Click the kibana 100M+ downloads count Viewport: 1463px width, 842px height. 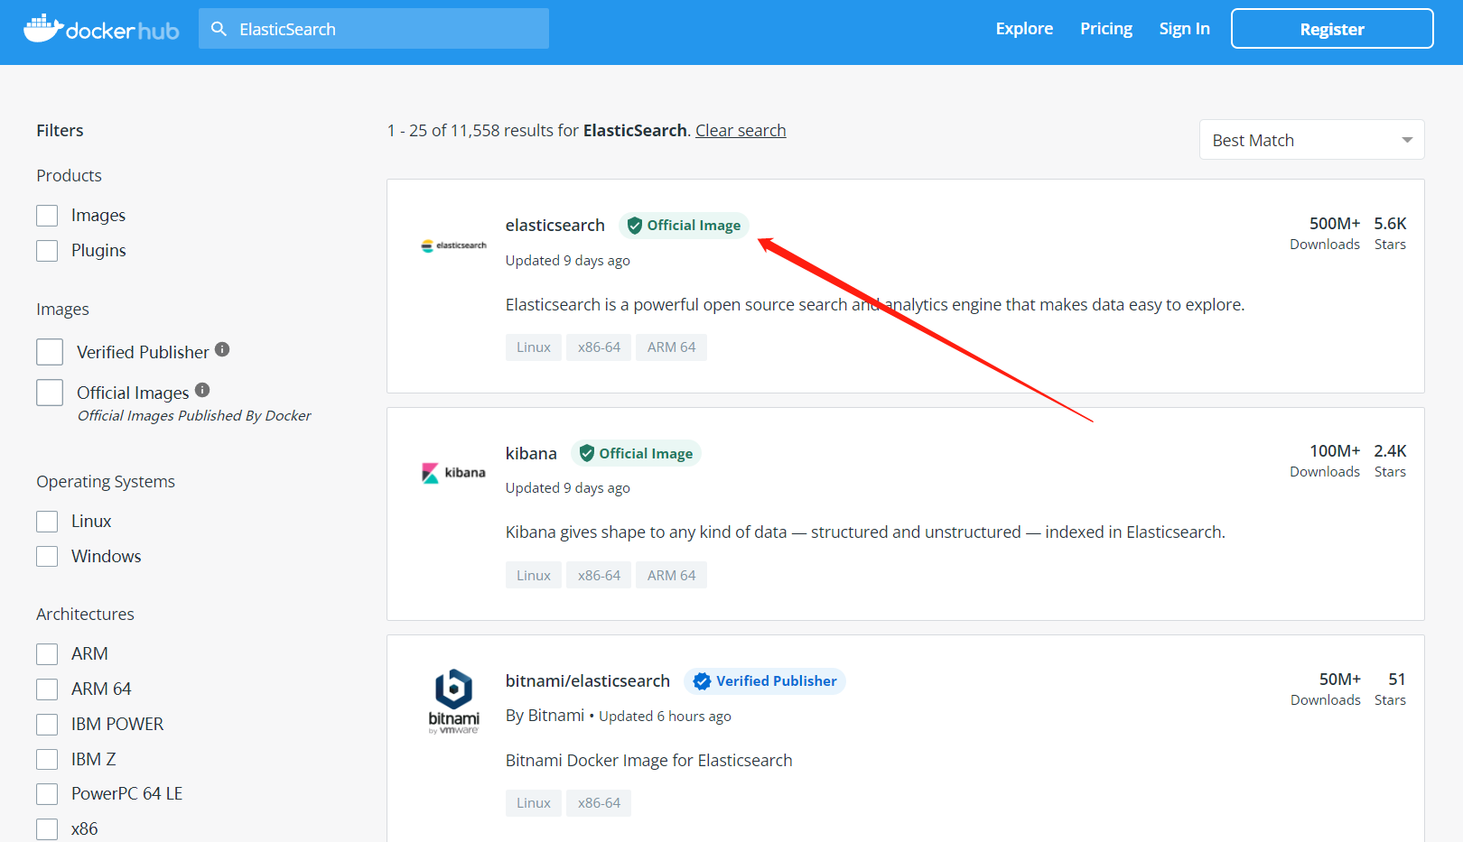pyautogui.click(x=1335, y=451)
